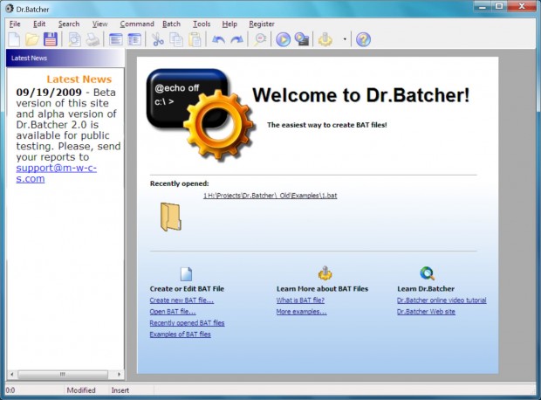
Task: Open the Batch menu
Action: coord(172,24)
